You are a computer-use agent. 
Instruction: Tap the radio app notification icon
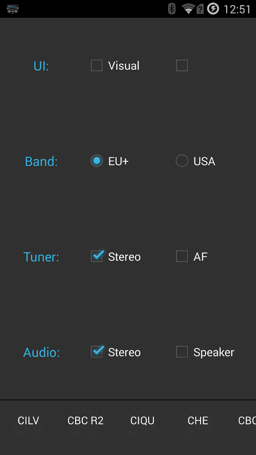[x=13, y=9]
